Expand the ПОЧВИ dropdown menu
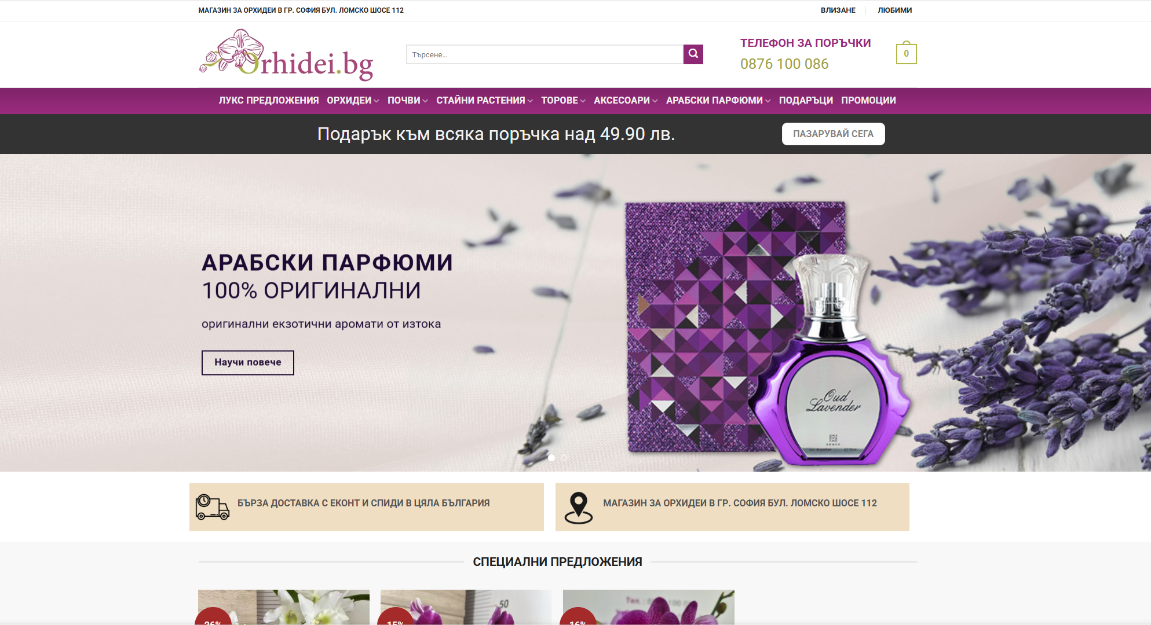The width and height of the screenshot is (1151, 625). [407, 101]
